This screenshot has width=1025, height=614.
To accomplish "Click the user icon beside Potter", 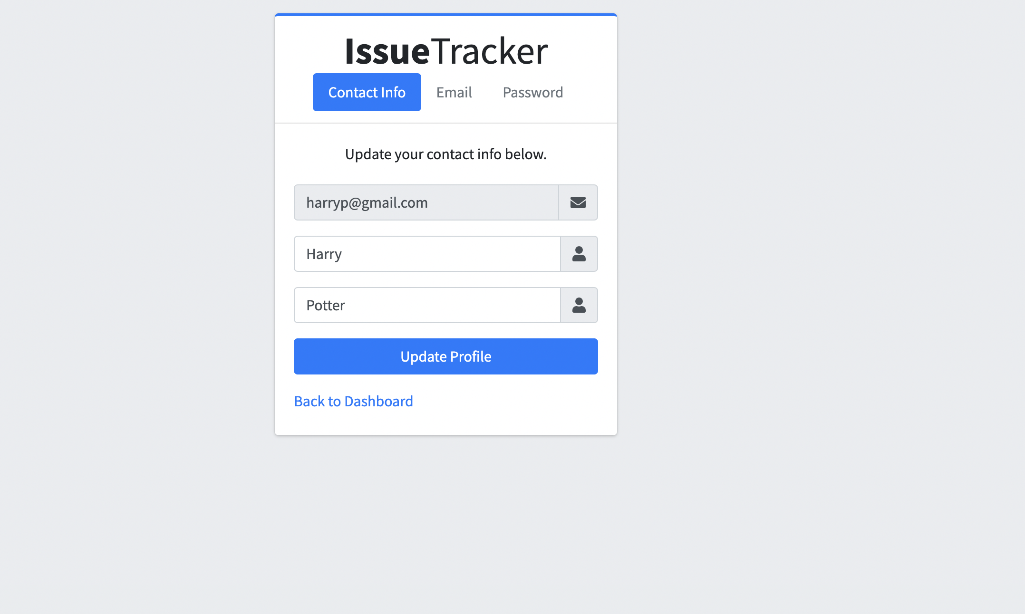I will tap(579, 305).
